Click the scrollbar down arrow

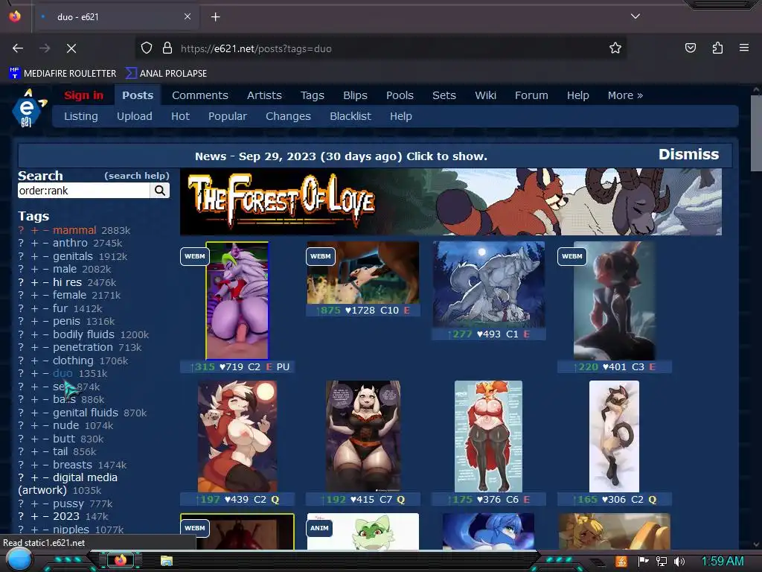756,544
